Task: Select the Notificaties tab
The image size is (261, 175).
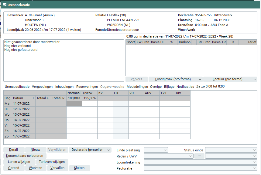Action: click(x=185, y=87)
